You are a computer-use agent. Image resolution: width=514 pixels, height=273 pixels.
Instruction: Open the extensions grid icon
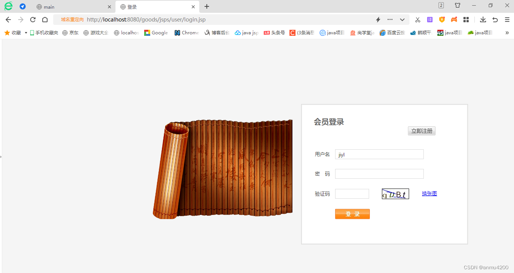point(466,20)
